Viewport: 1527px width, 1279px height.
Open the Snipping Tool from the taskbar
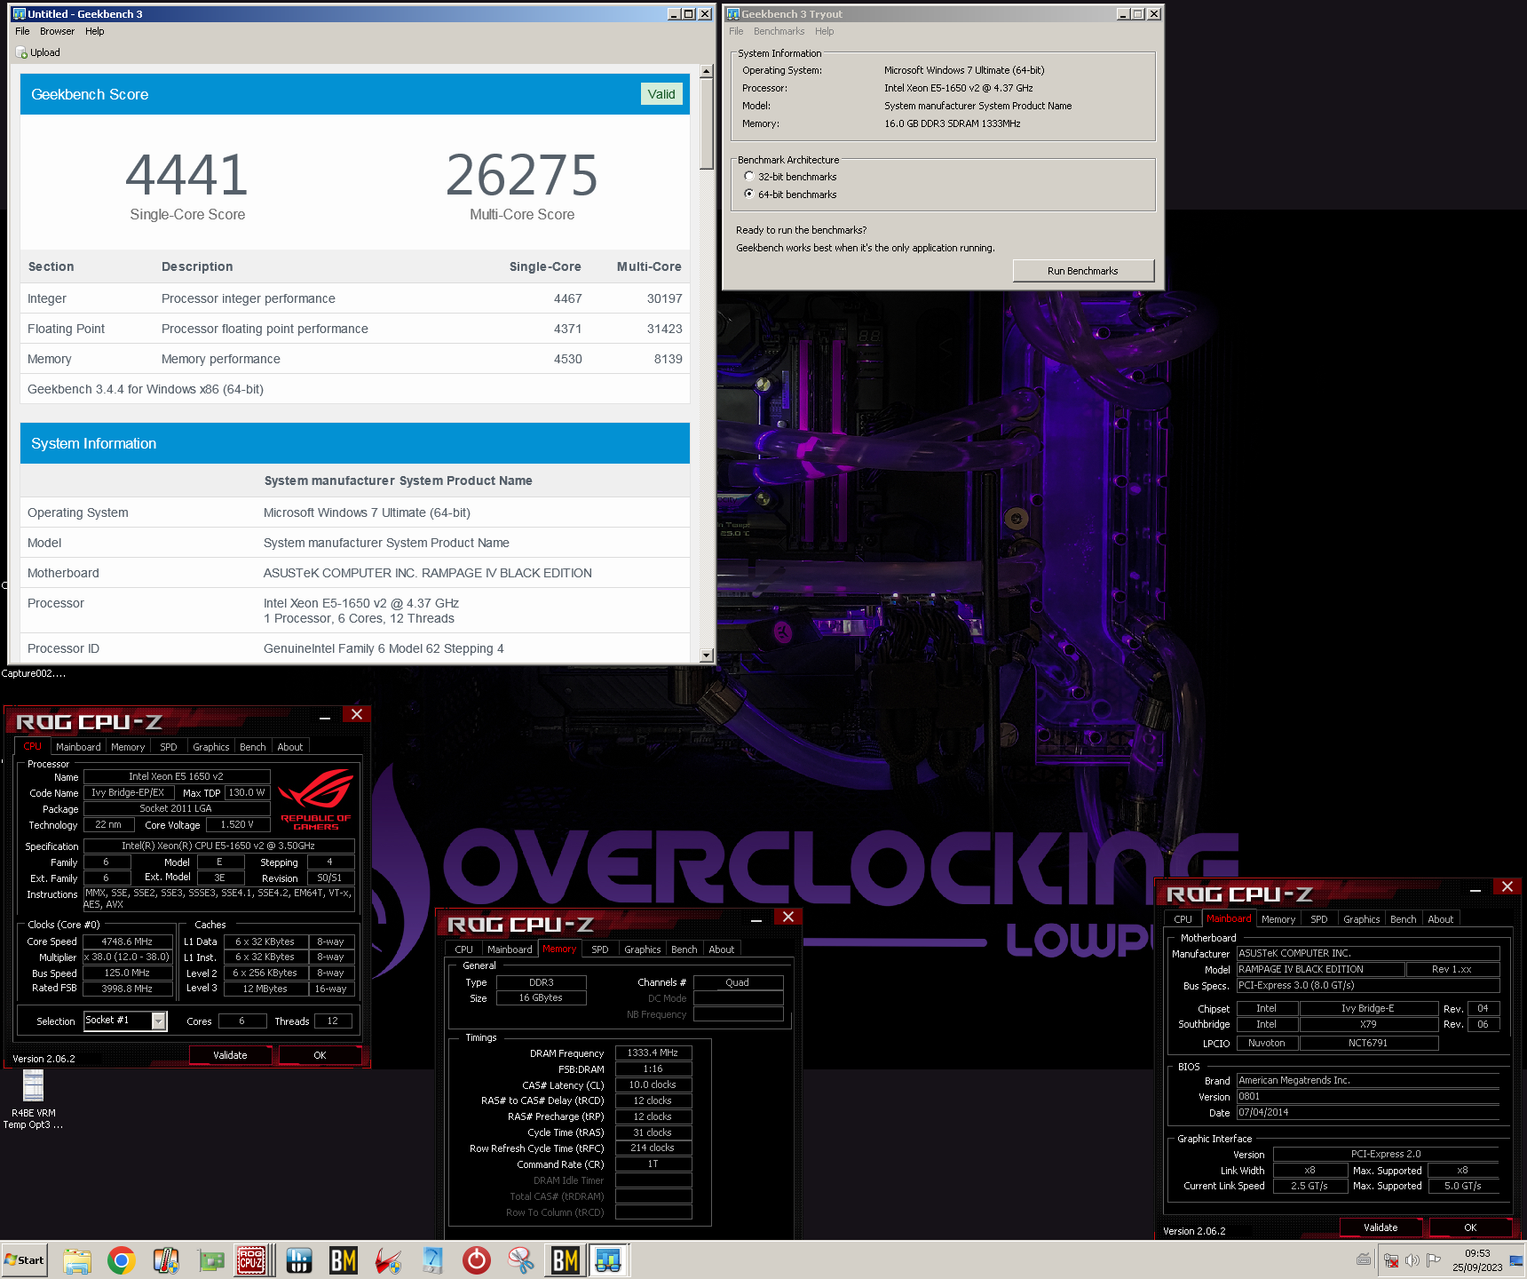pos(521,1260)
